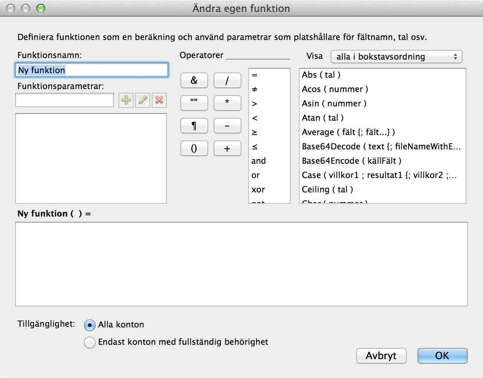
Task: Select the less-than-or-equal operator
Action: point(269,147)
